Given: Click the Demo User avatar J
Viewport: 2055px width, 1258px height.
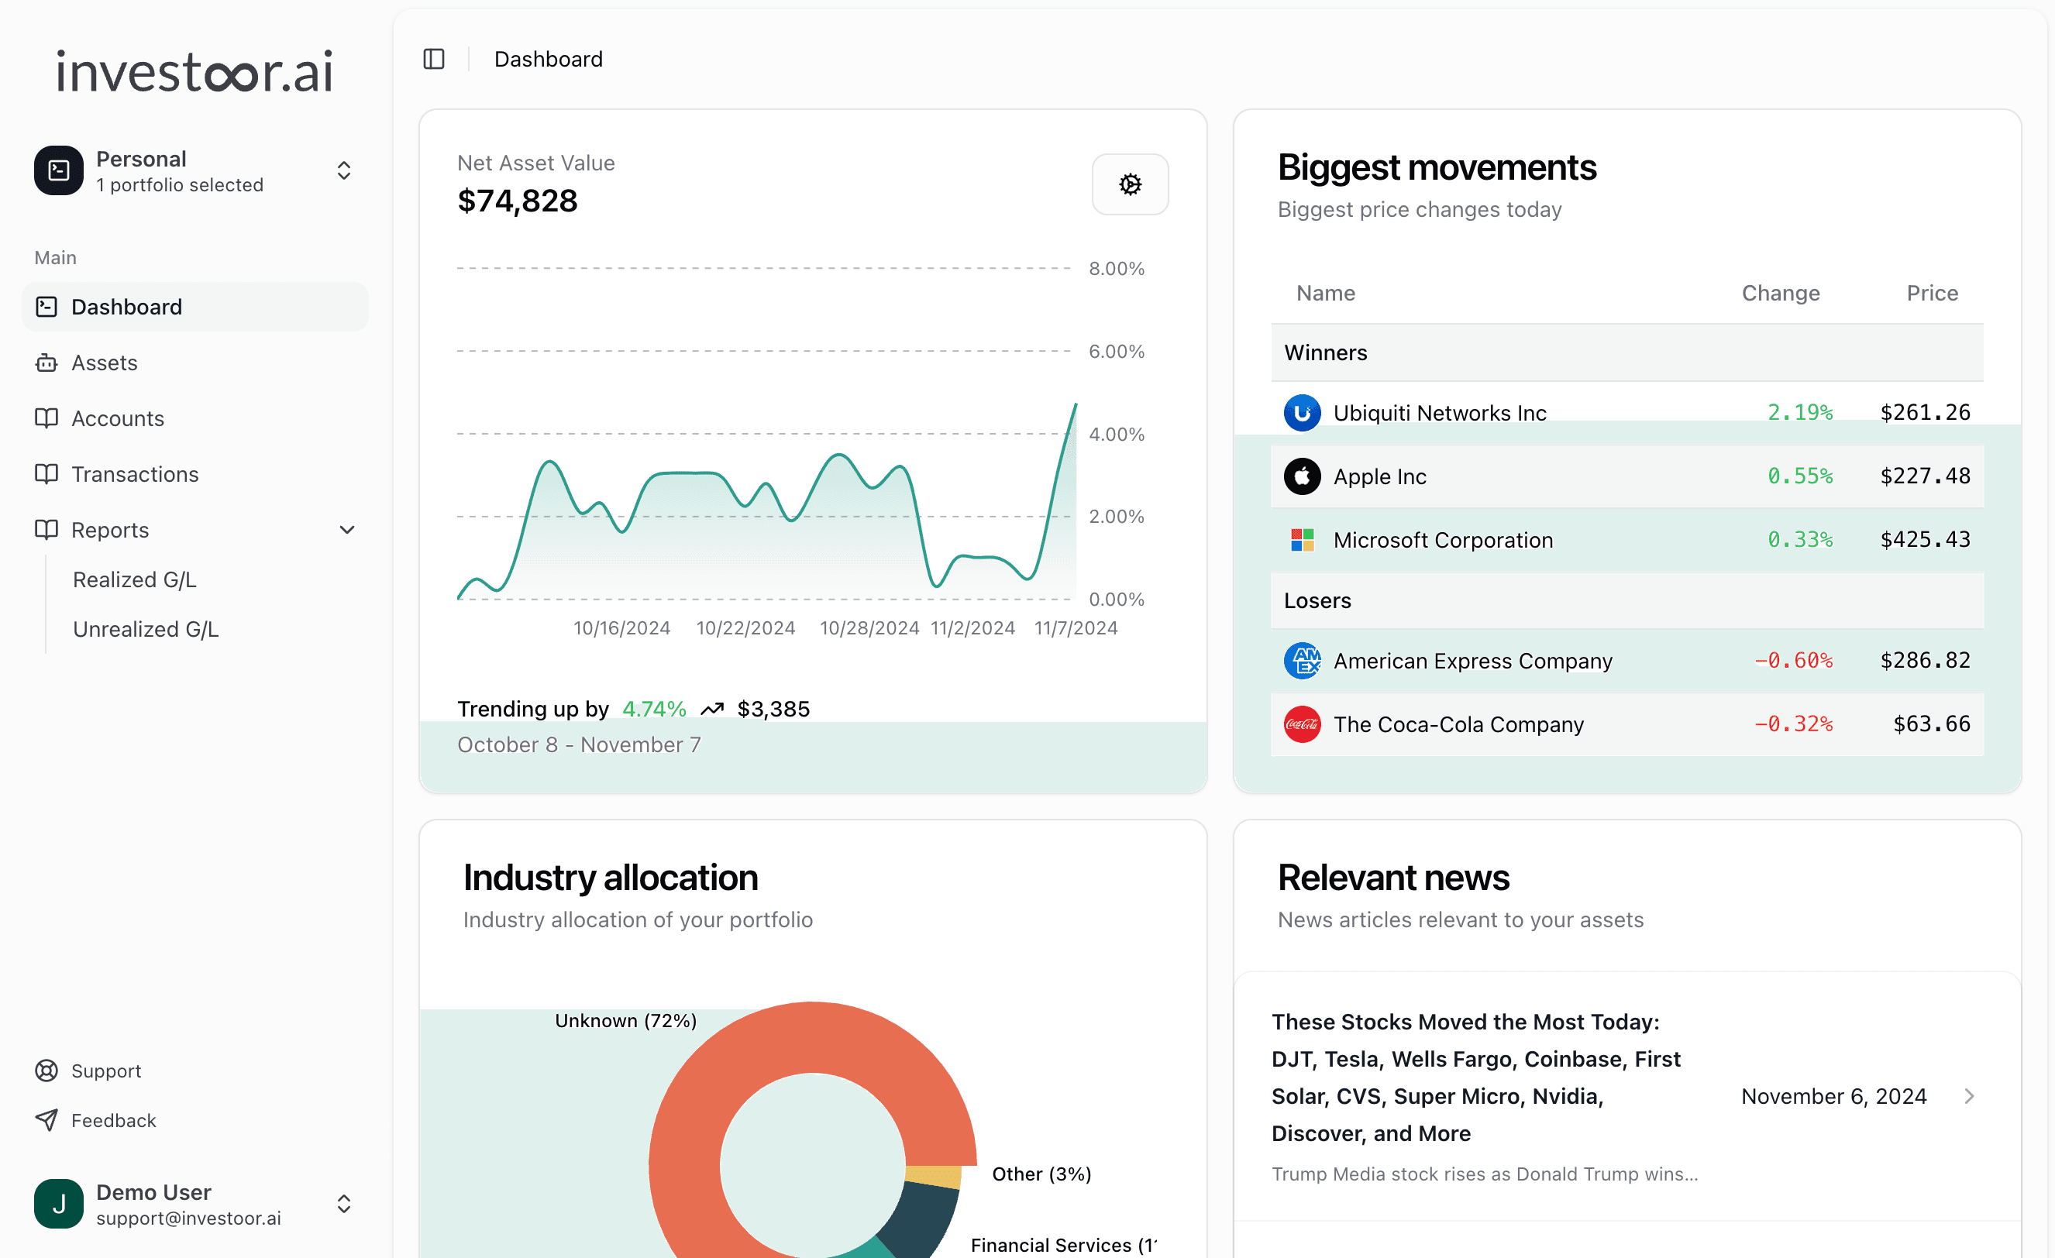Looking at the screenshot, I should tap(58, 1204).
